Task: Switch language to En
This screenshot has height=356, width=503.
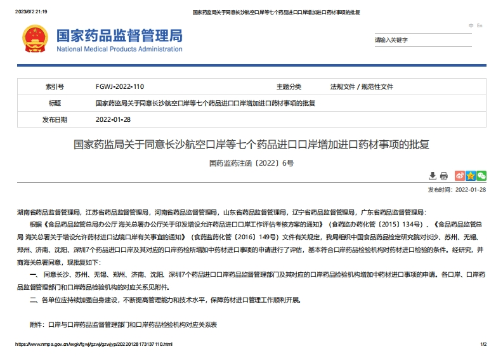Action: pyautogui.click(x=480, y=25)
